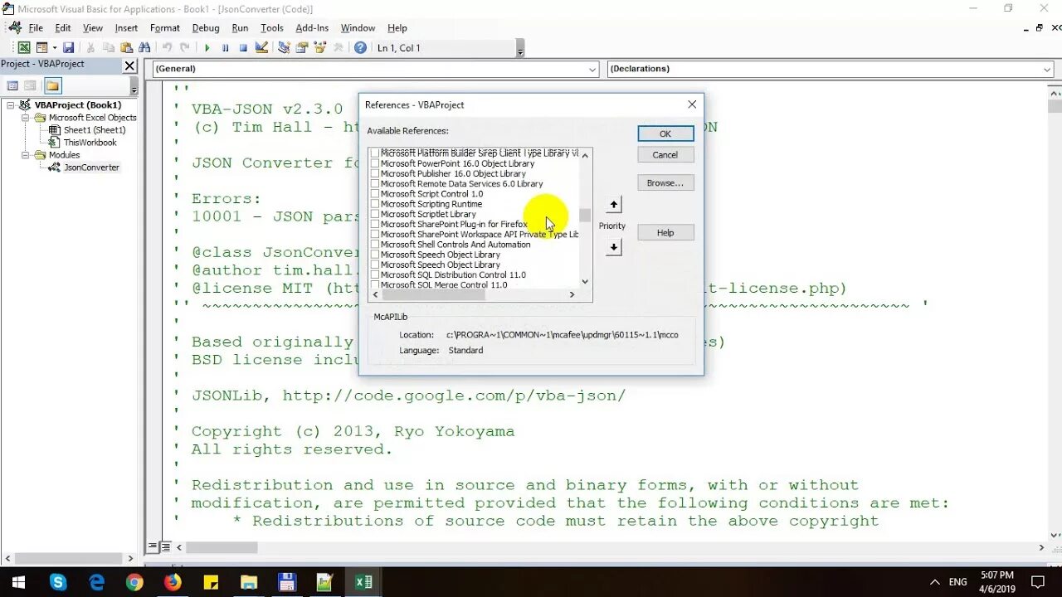Click Toggle Folders icon in Project pane

point(52,85)
